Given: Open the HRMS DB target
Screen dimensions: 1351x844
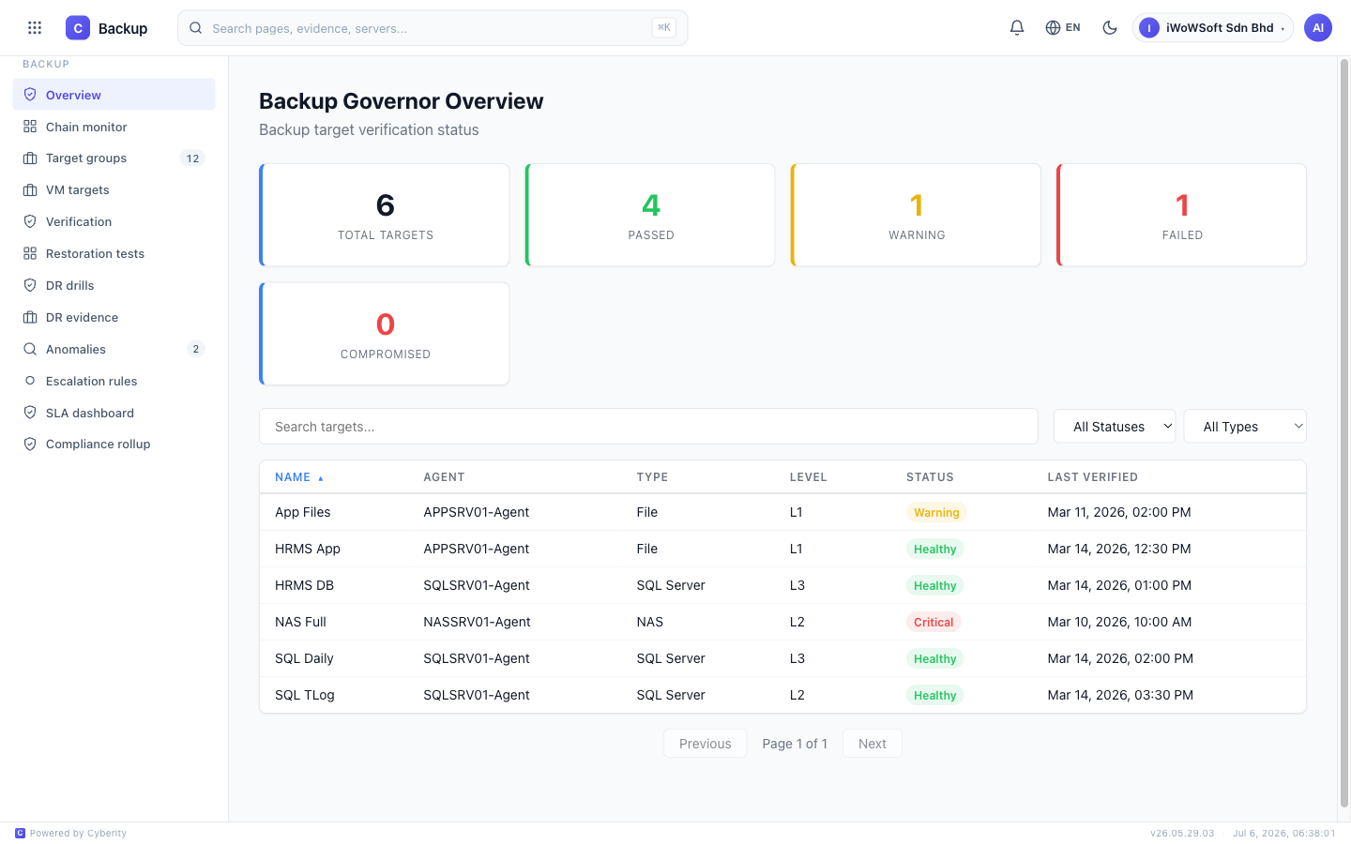Looking at the screenshot, I should point(782,585).
